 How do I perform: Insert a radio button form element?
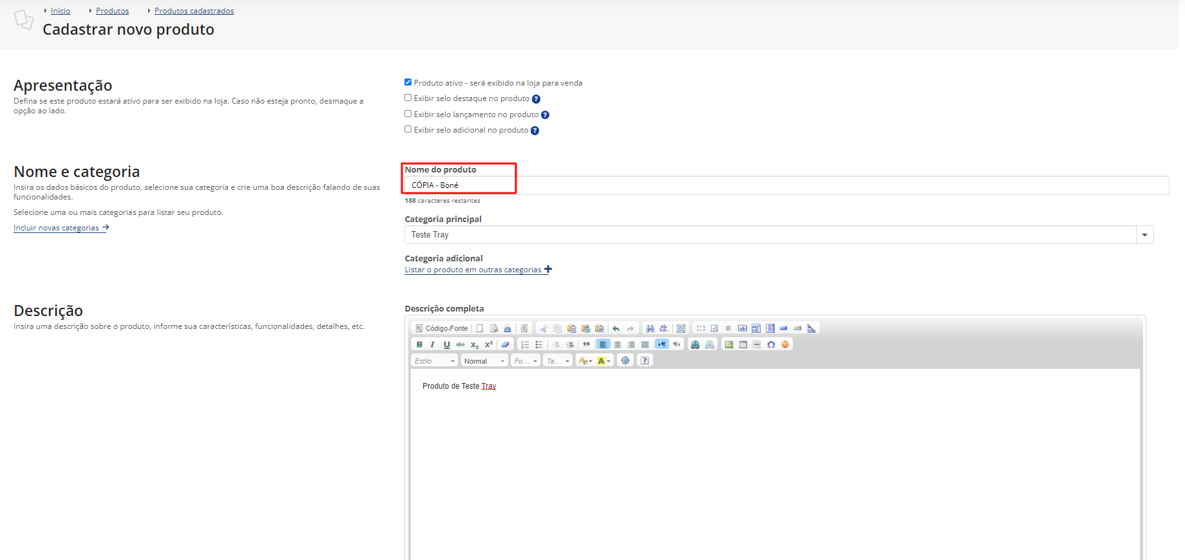click(728, 328)
